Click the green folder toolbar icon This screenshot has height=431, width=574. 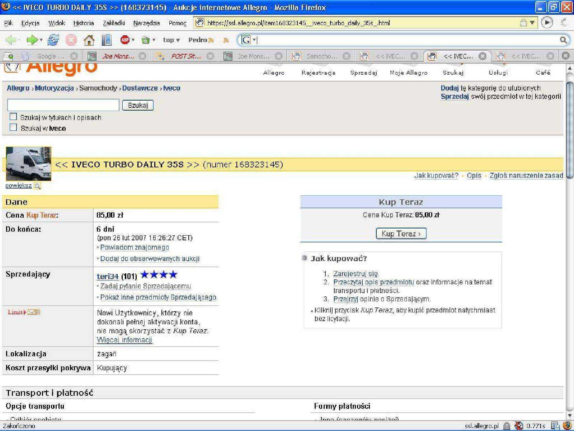(x=145, y=40)
